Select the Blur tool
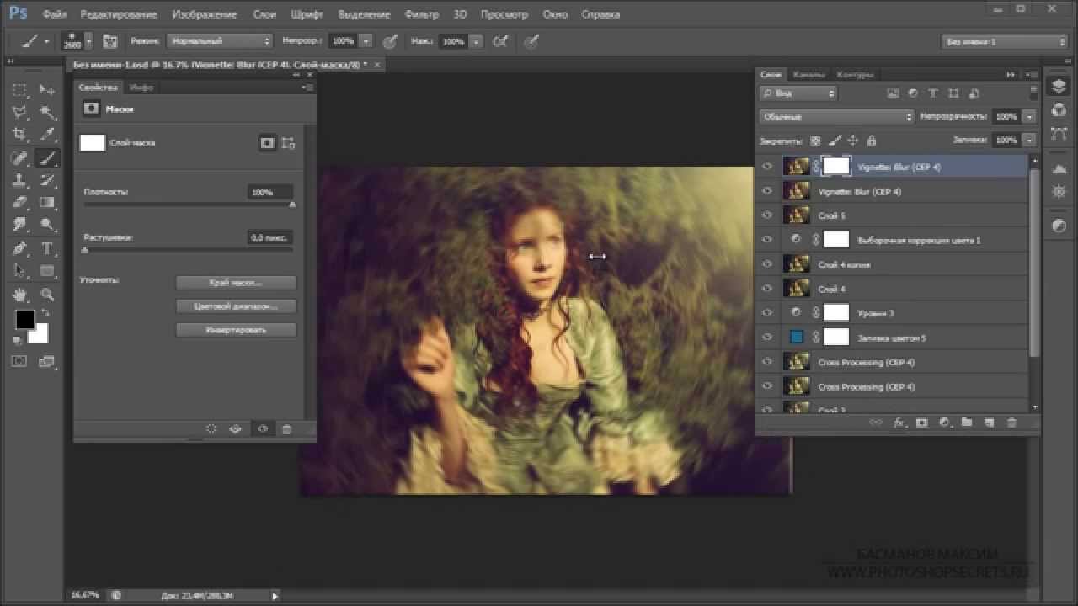Image resolution: width=1078 pixels, height=606 pixels. click(19, 225)
